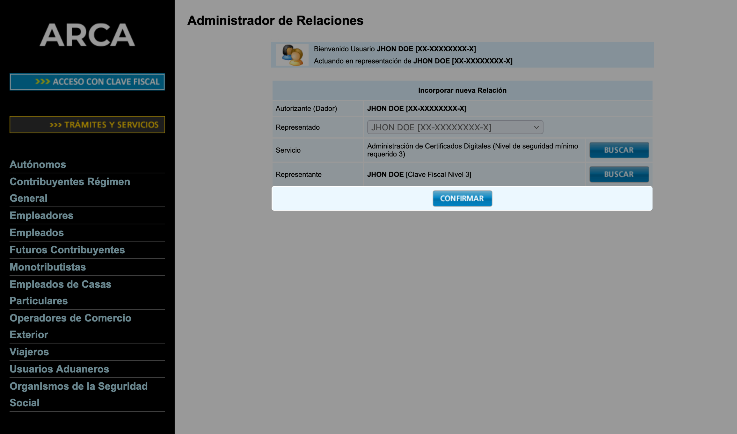Go to Empleados section

click(37, 233)
